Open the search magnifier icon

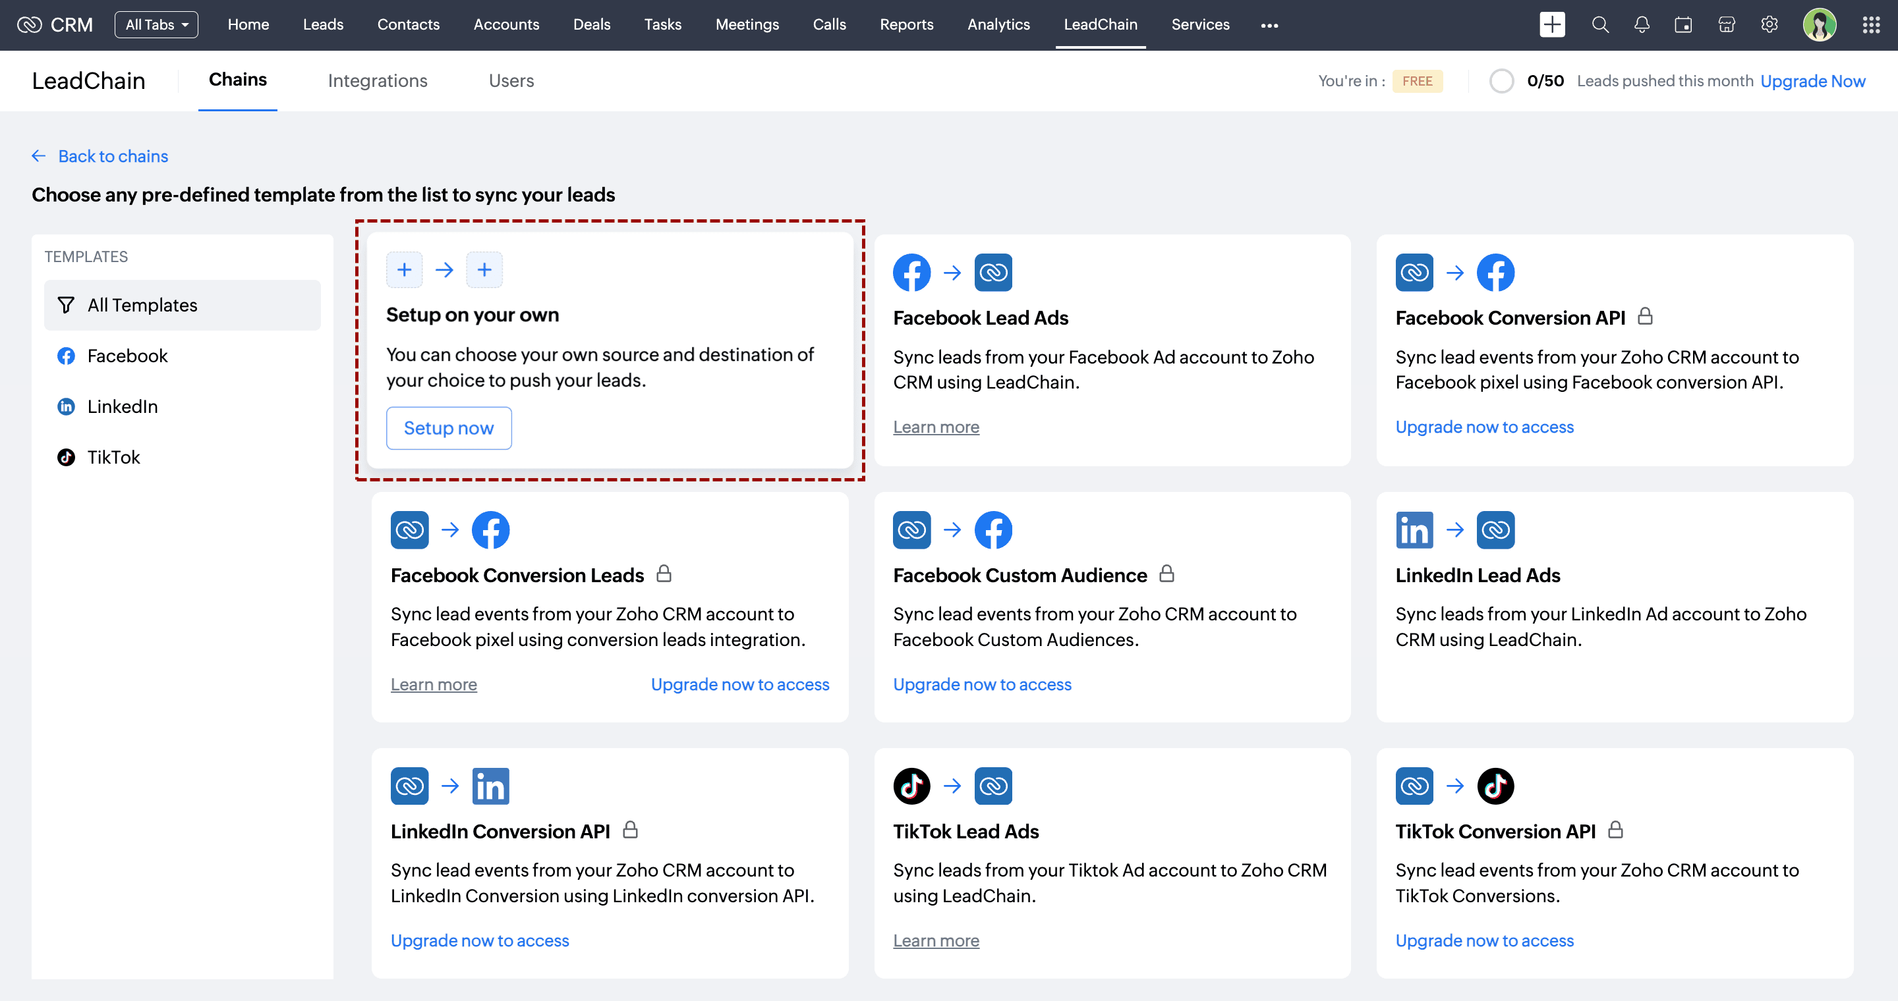point(1599,24)
